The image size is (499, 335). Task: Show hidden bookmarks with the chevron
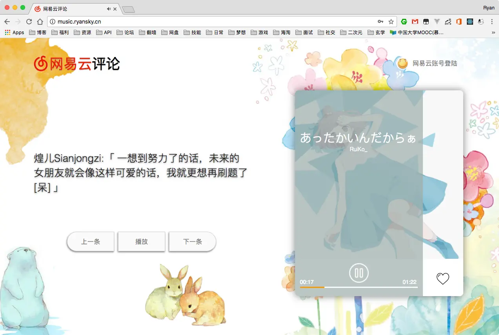[493, 33]
